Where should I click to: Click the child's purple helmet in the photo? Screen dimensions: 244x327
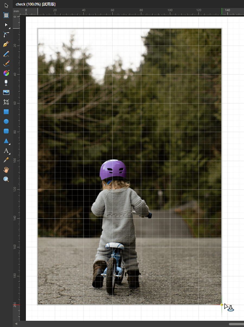point(113,170)
